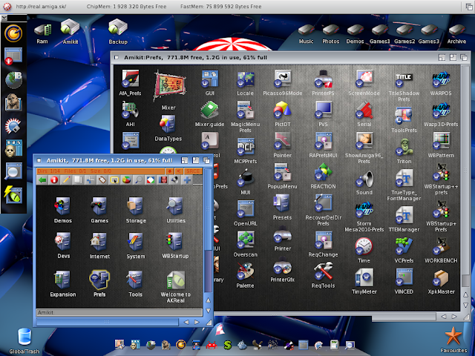Click the green back arrow toolbar button

42,179
